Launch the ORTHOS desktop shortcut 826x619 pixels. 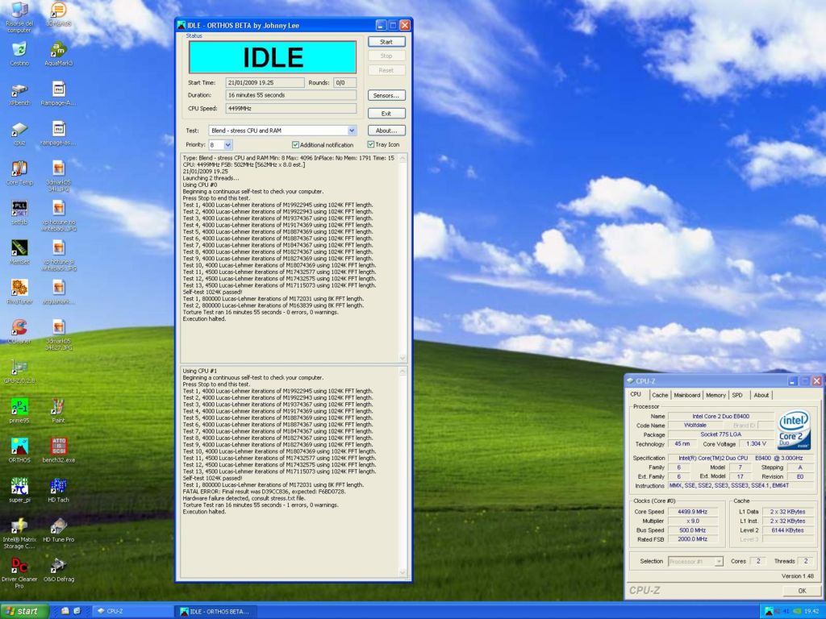coord(19,451)
